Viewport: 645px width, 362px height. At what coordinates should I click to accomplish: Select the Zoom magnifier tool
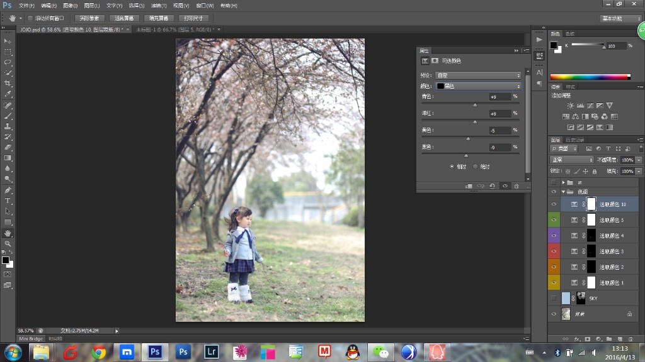[x=8, y=243]
